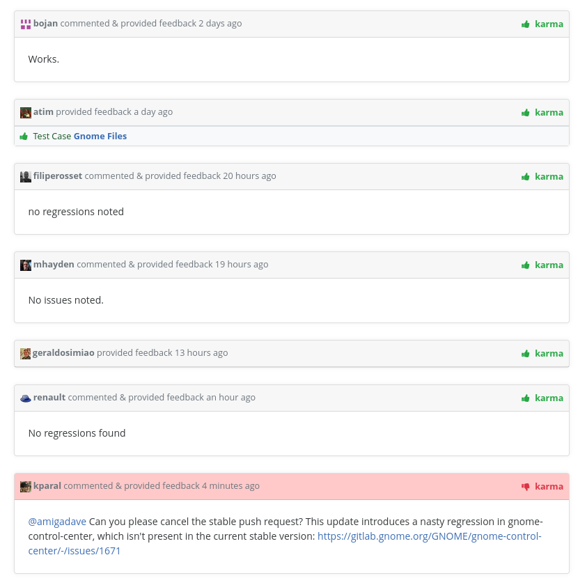Click the @amigadave user mention
The image size is (587, 585).
pos(56,521)
